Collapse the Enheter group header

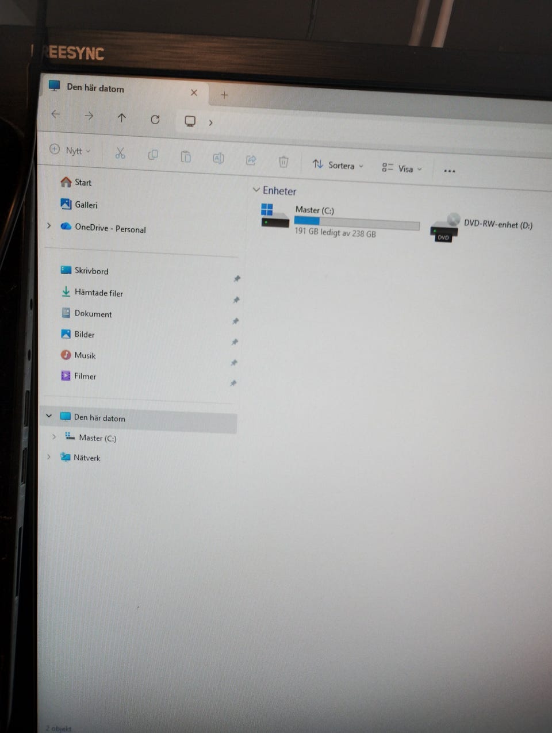(x=256, y=189)
